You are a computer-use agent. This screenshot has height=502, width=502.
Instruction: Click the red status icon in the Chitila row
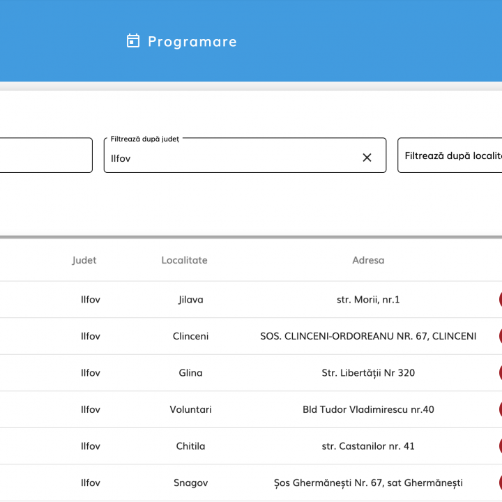tap(499, 446)
